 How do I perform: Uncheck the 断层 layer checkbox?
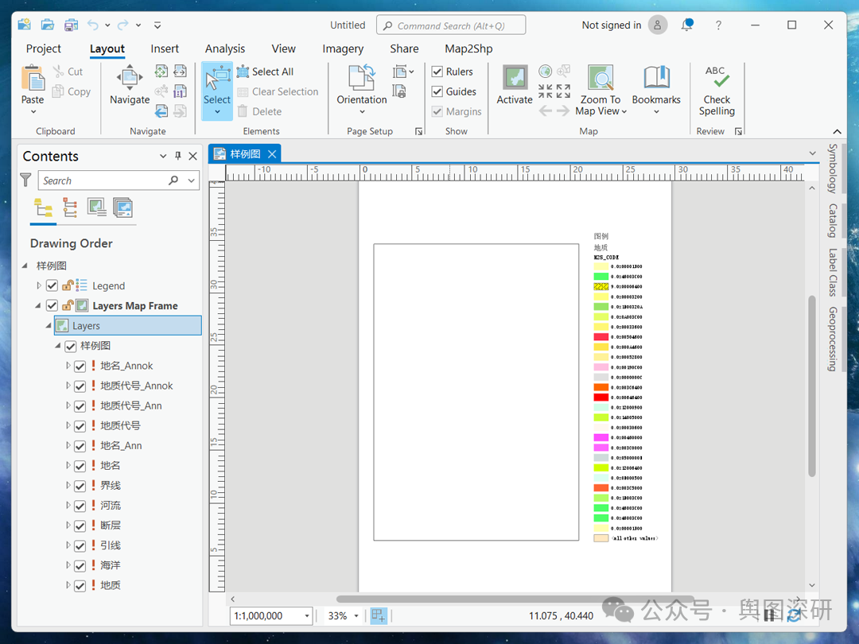coord(80,526)
